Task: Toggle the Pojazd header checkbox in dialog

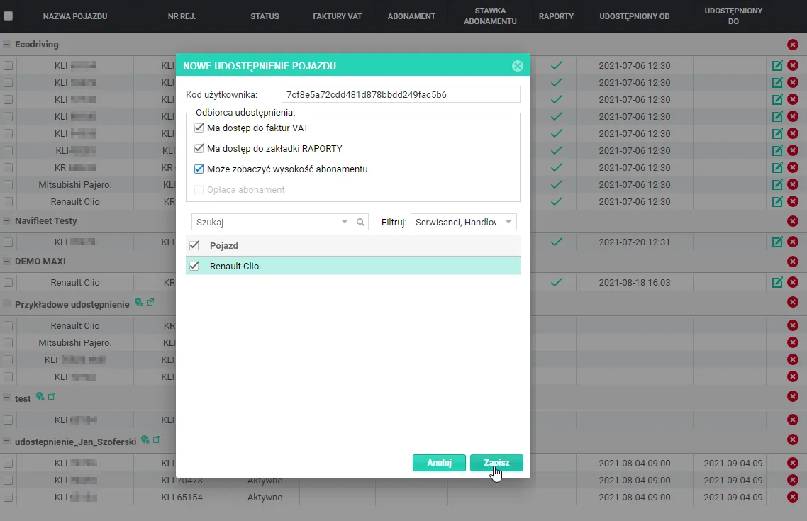Action: 194,245
